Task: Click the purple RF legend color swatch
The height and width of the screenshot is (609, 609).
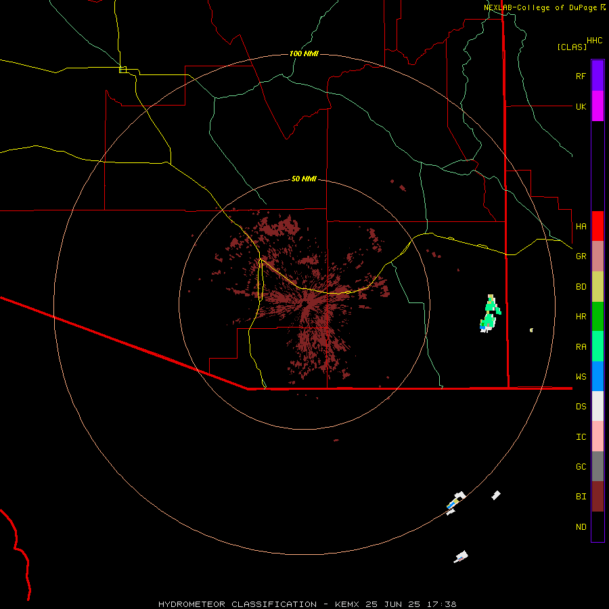Action: [x=597, y=76]
